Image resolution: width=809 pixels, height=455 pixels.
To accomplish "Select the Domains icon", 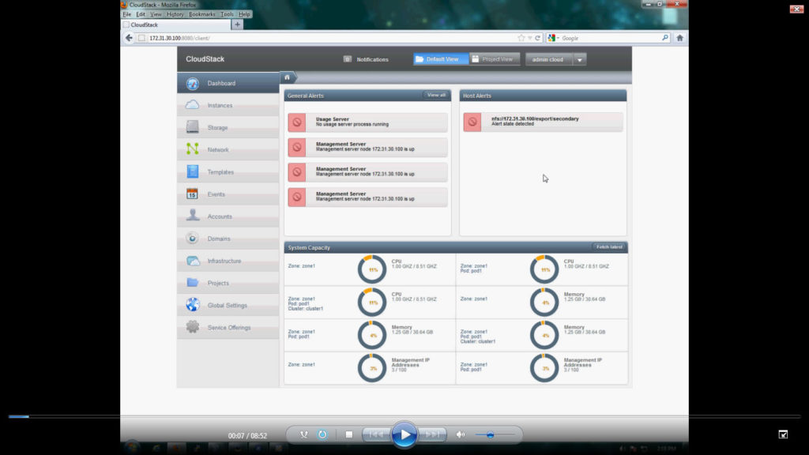I will coord(193,239).
